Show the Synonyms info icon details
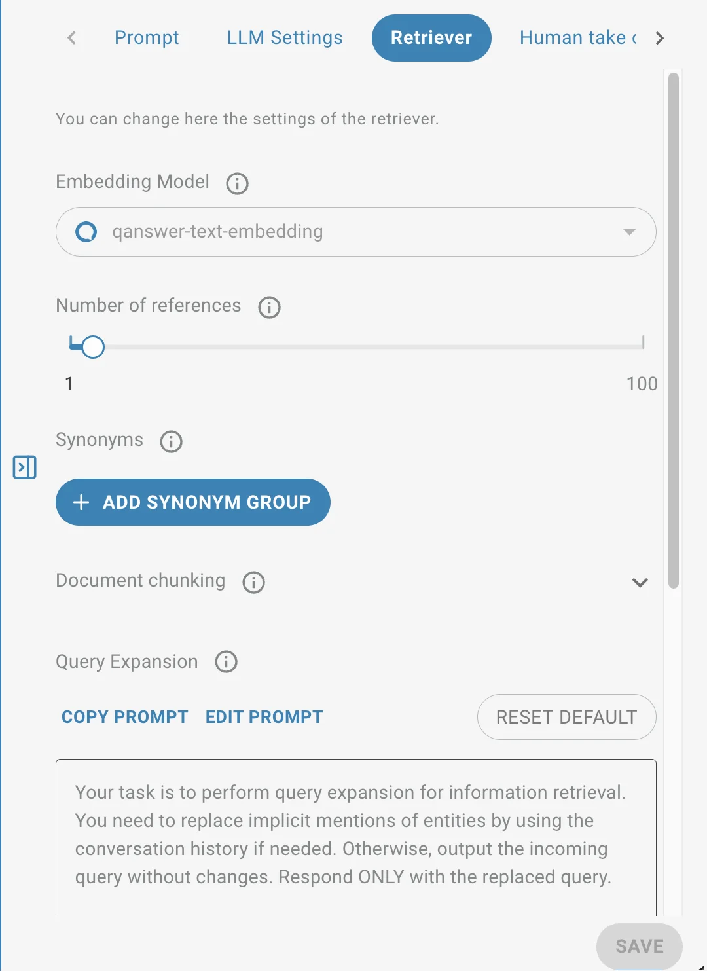707x971 pixels. (171, 441)
